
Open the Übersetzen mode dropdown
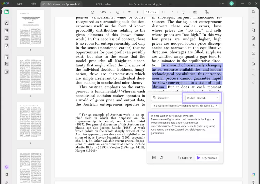point(167,98)
